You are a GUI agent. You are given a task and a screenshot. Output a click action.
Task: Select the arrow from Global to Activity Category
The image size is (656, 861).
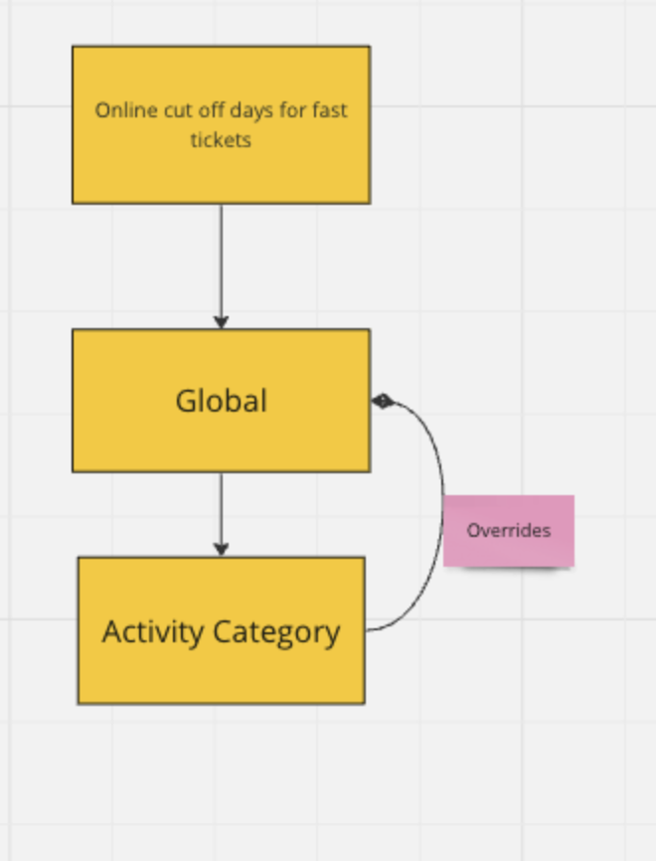tap(222, 515)
